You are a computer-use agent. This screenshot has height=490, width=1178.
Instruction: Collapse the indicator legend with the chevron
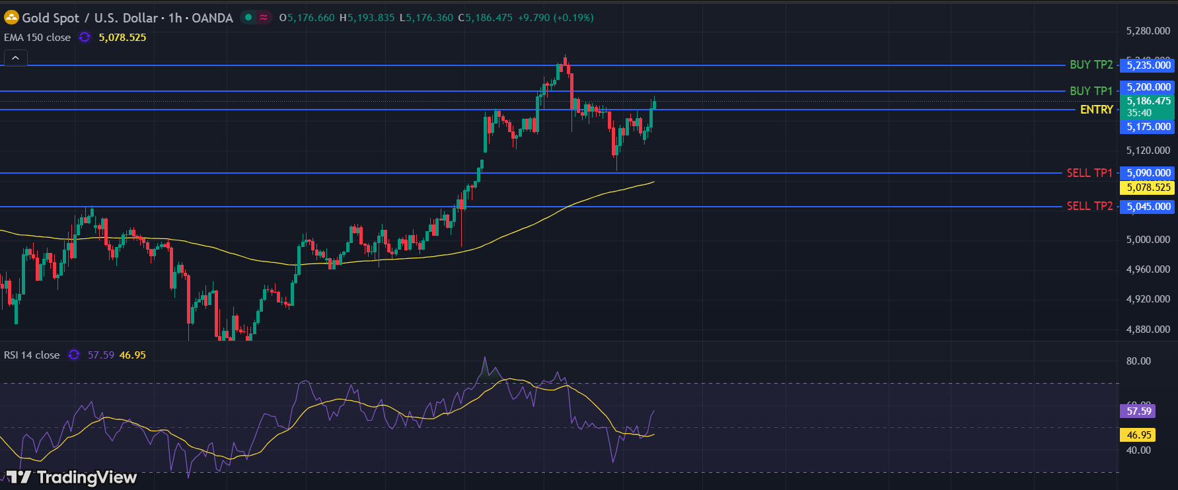[x=15, y=58]
